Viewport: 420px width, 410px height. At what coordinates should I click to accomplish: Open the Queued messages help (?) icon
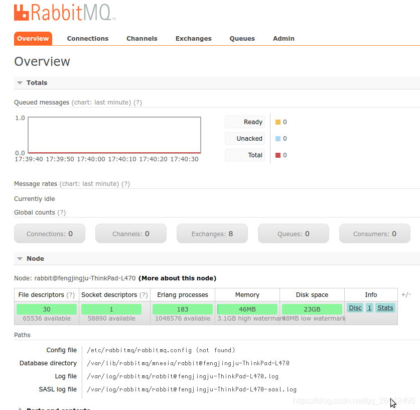(137, 102)
